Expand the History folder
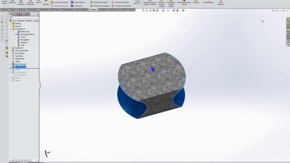Image resolution: width=290 pixels, height=163 pixels. [x=11, y=24]
